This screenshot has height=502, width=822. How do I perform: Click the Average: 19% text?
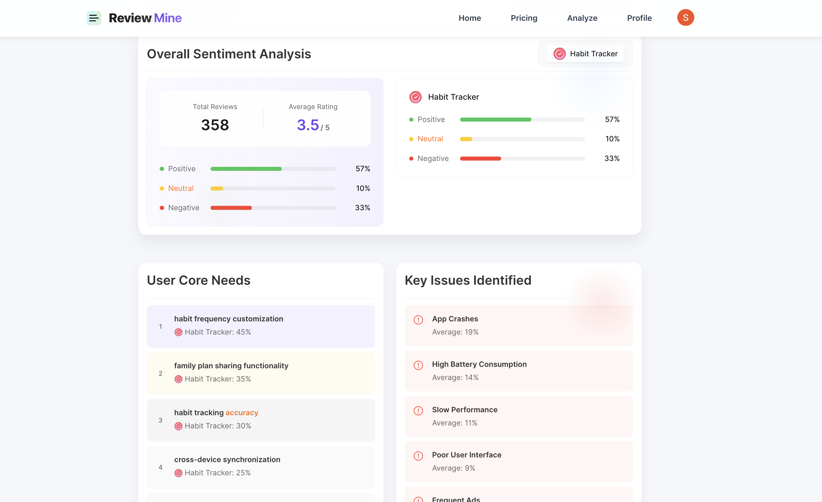coord(455,332)
